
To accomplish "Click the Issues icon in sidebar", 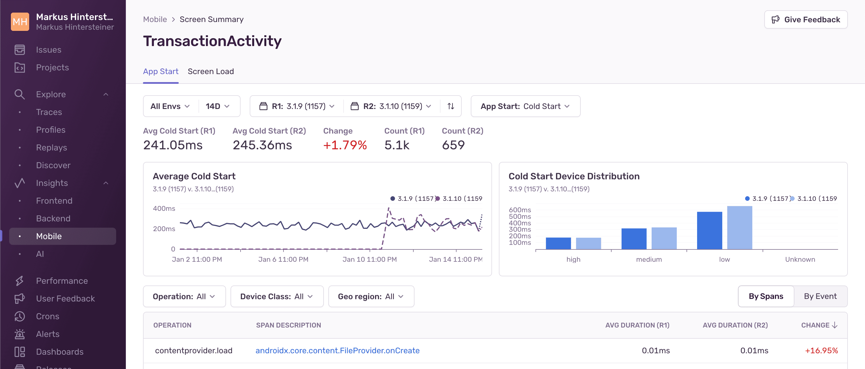I will [20, 49].
